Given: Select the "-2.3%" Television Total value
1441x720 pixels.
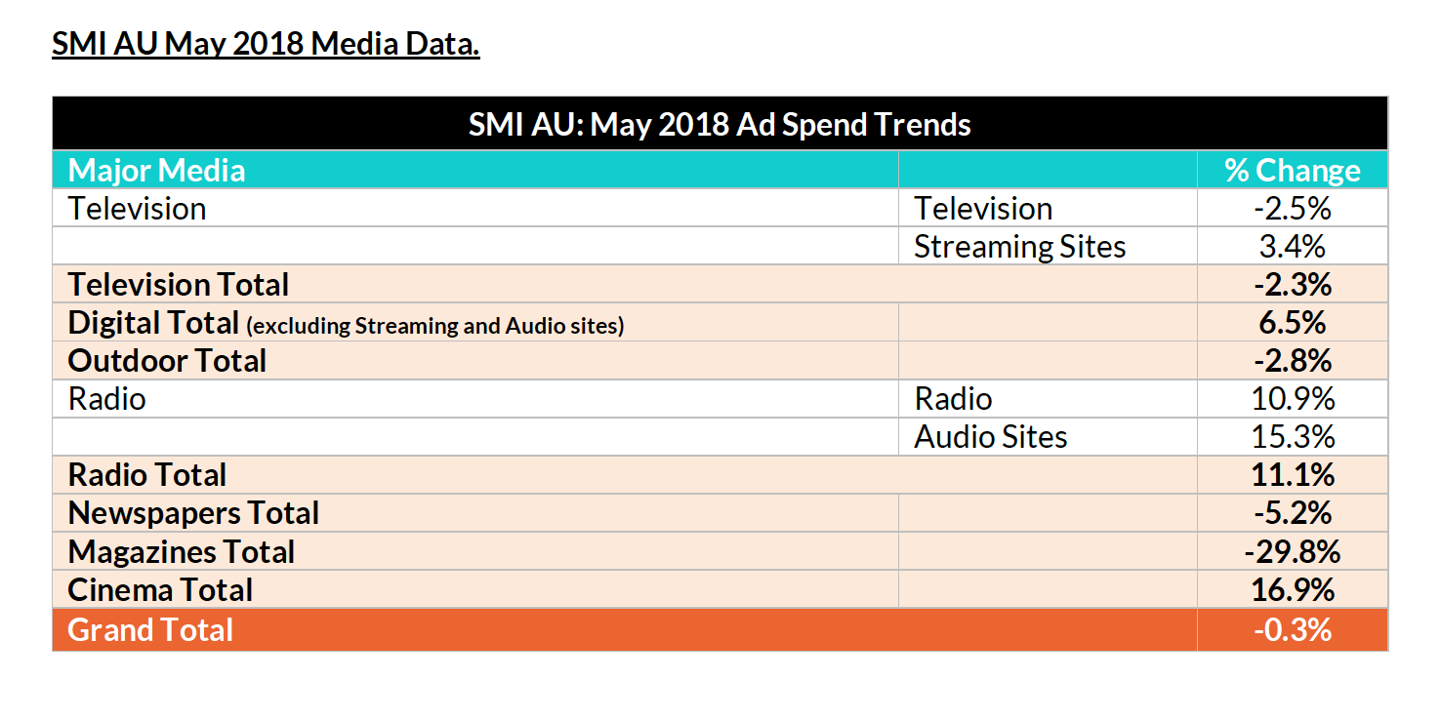Looking at the screenshot, I should point(1293,285).
